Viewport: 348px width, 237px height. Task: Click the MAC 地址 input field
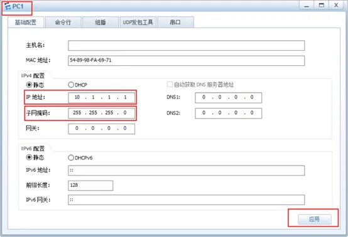click(186, 60)
